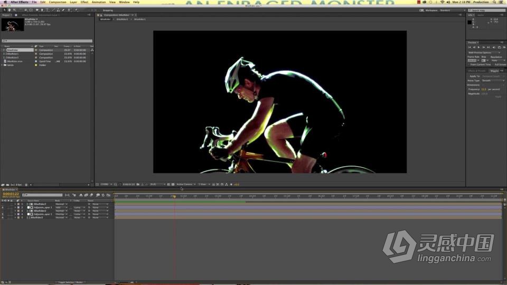Enable Motion Blur icon in timeline

(91, 195)
